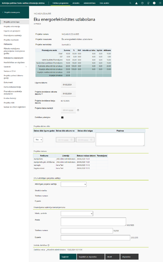Click the warning triangle icon
The height and width of the screenshot is (262, 163).
(136, 3)
